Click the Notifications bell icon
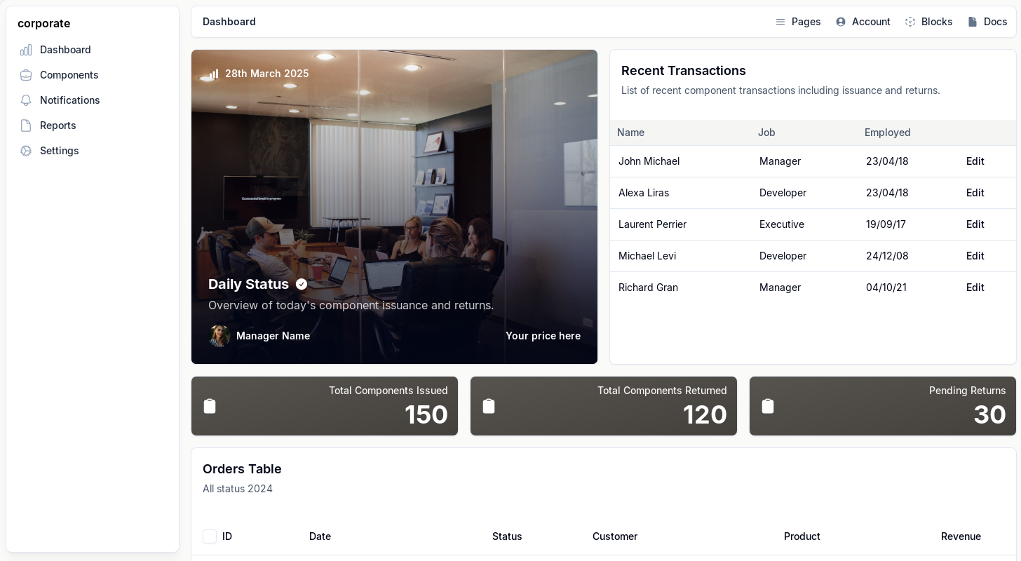1021x561 pixels. [26, 100]
